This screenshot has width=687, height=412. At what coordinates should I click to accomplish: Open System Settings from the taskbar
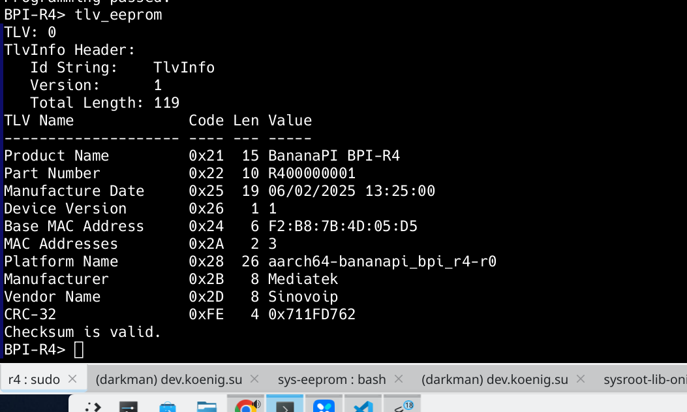click(x=129, y=407)
